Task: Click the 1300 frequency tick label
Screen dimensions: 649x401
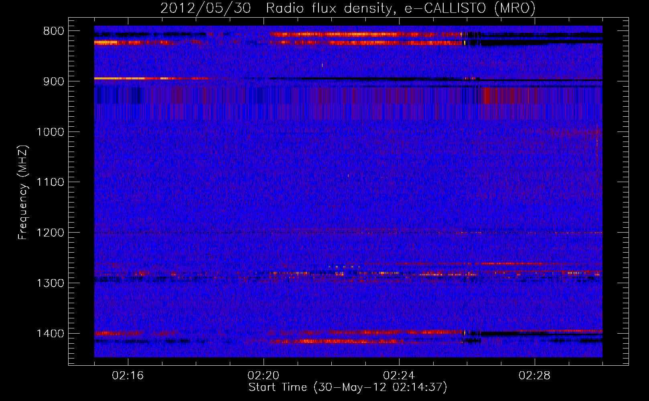Action: click(x=50, y=283)
